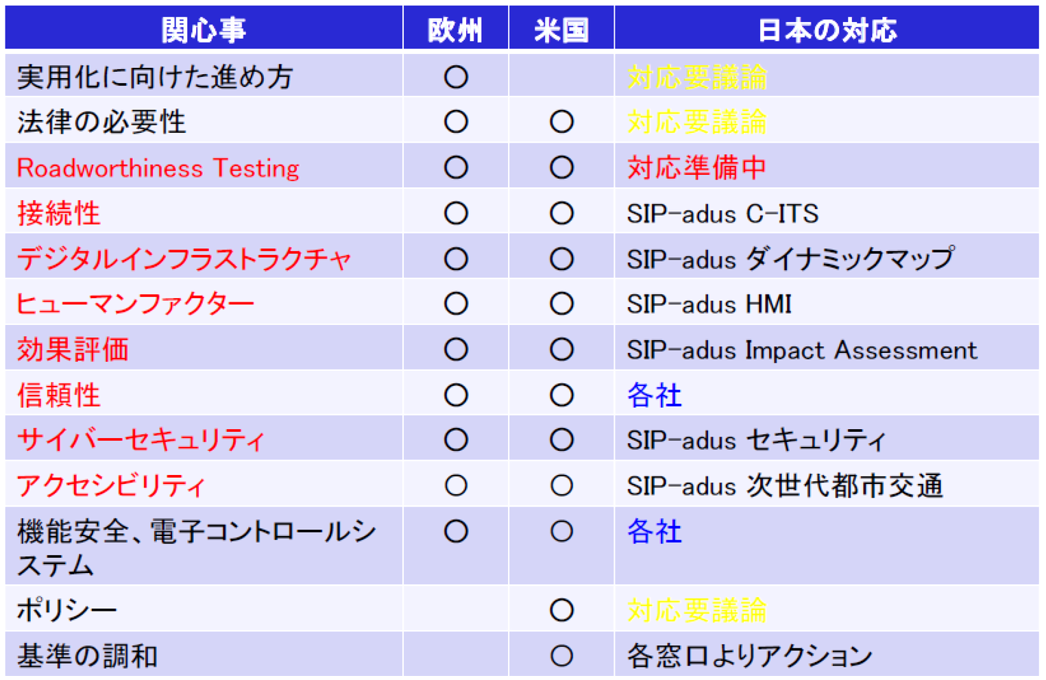Click the SIP-adus 次世代都市交通 cell
The image size is (1046, 680).
[785, 486]
